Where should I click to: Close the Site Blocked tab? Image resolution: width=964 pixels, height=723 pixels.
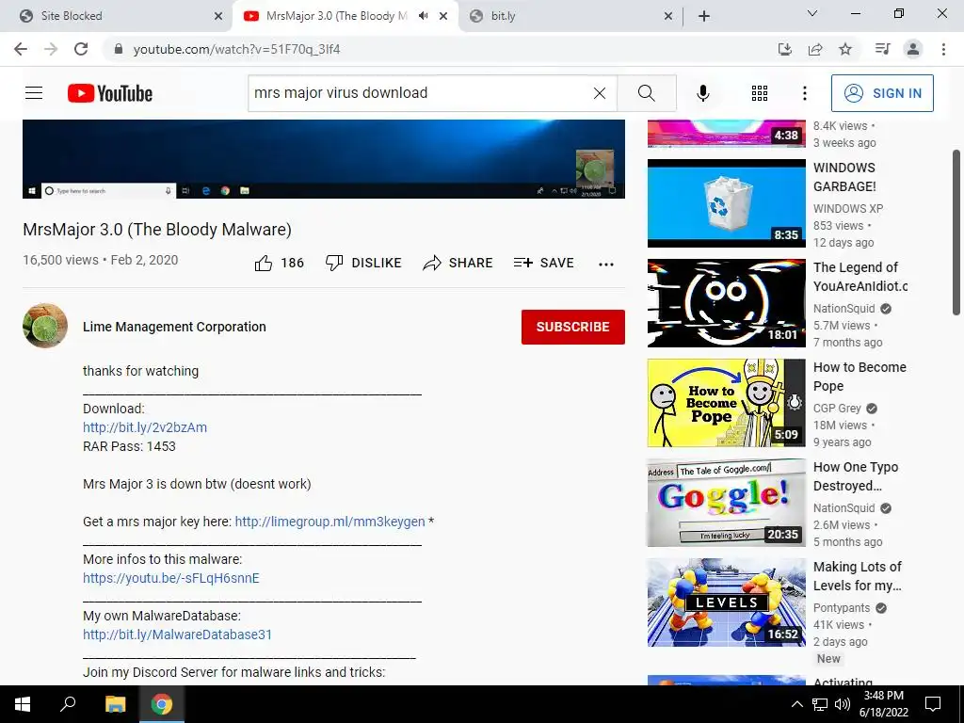pos(218,16)
